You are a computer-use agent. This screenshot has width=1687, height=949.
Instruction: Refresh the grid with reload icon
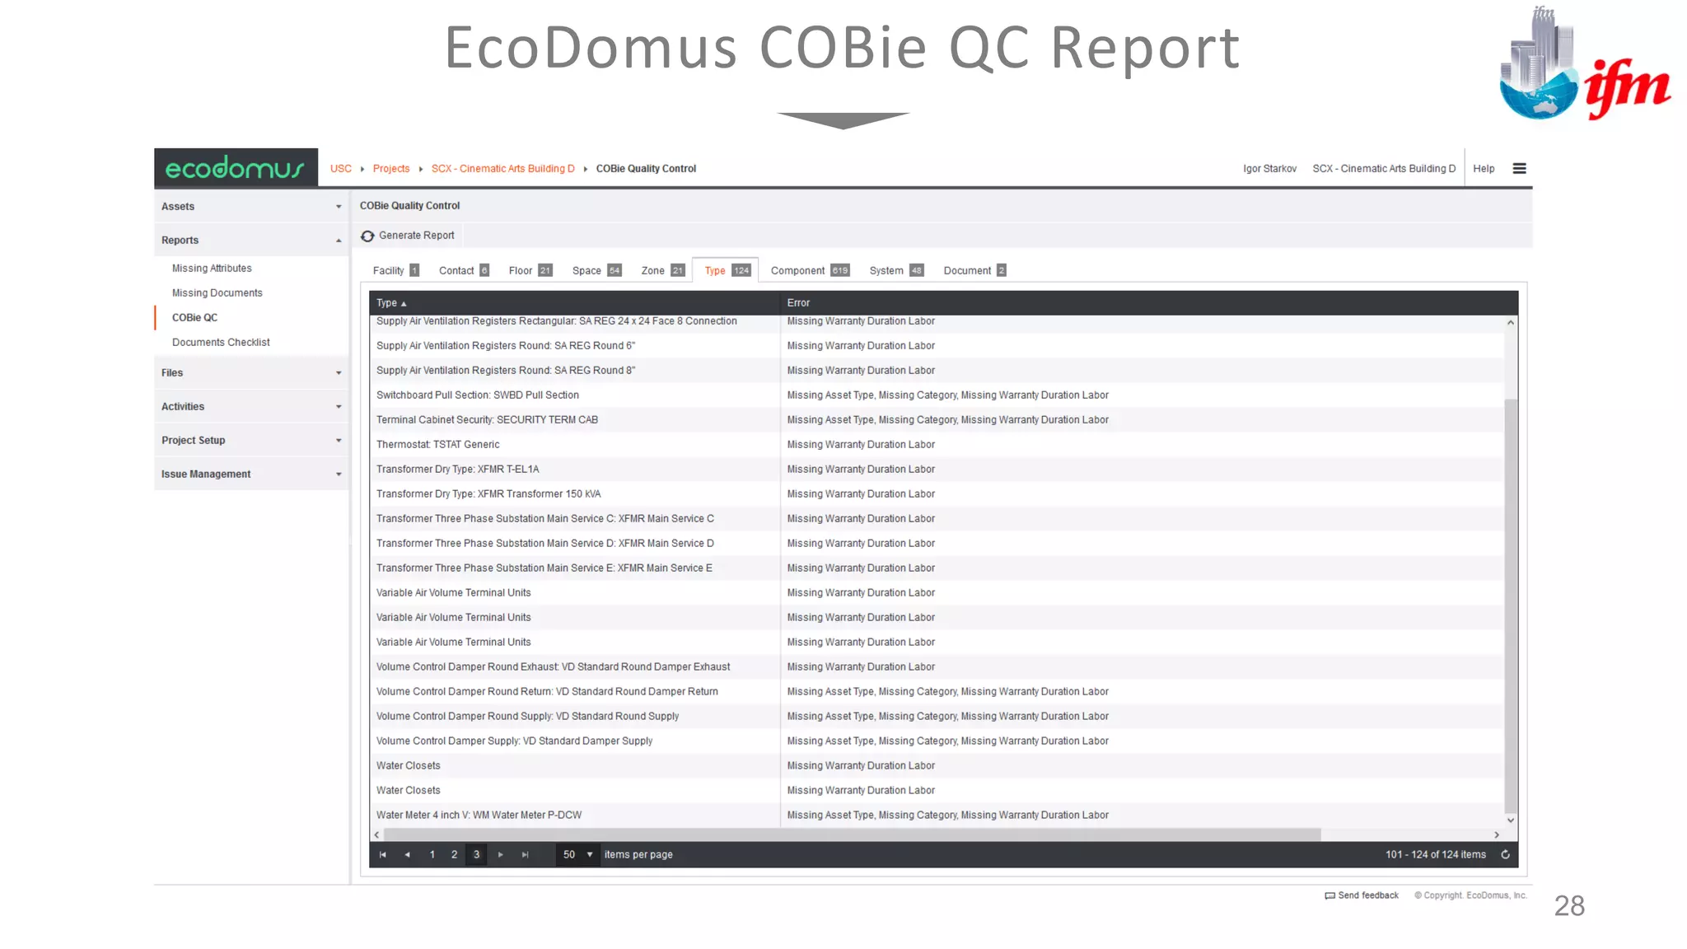click(1505, 855)
